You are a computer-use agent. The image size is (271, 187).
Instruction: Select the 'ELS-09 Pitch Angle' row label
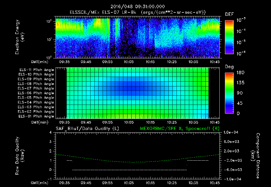[36, 79]
